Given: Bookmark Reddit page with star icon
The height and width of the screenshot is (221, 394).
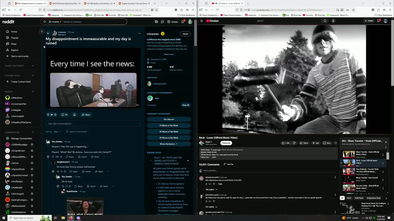Looking at the screenshot, I should click(156, 10).
